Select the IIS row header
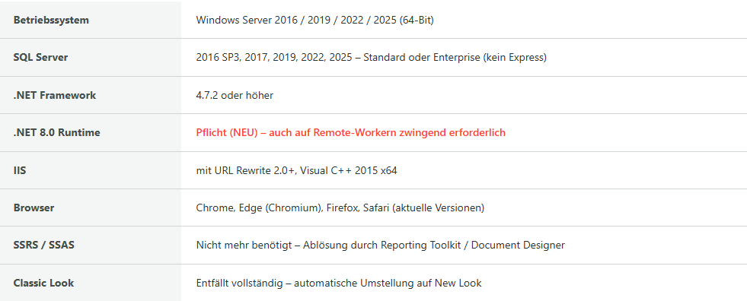747x301 pixels. (20, 170)
